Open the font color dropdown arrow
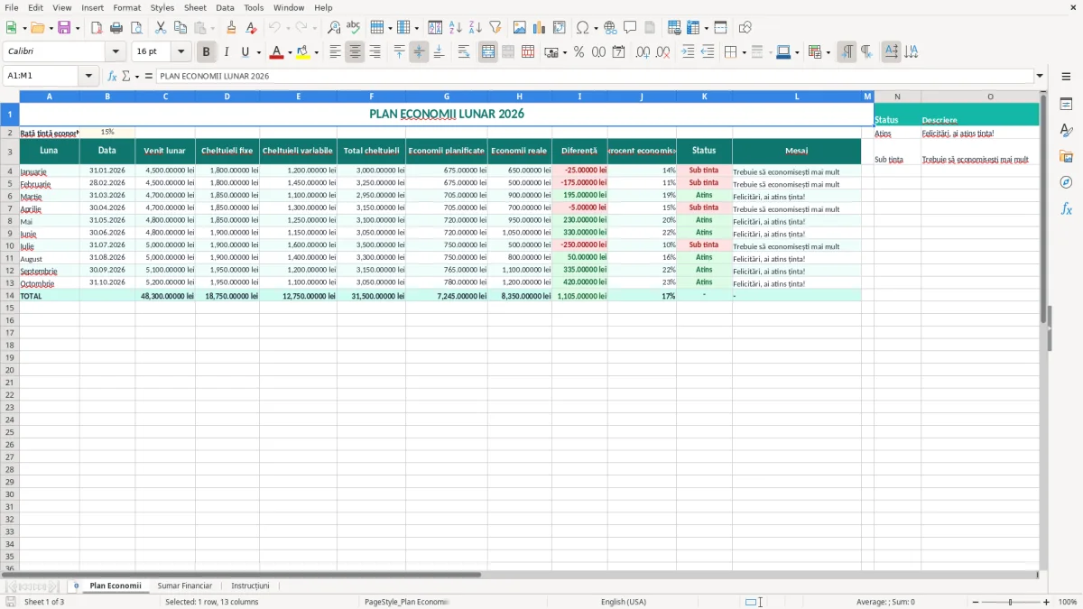 [289, 52]
